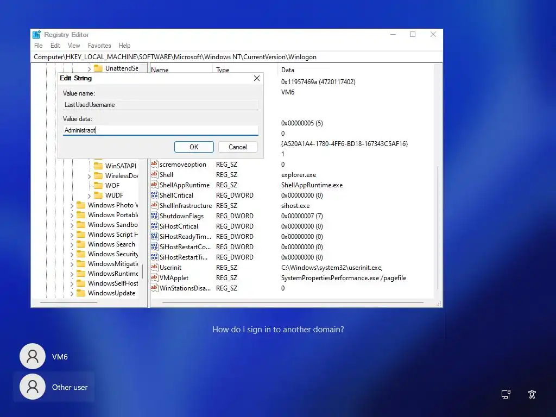Image resolution: width=556 pixels, height=417 pixels.
Task: Click the 0x00000007 (7) data value
Action: (x=302, y=216)
